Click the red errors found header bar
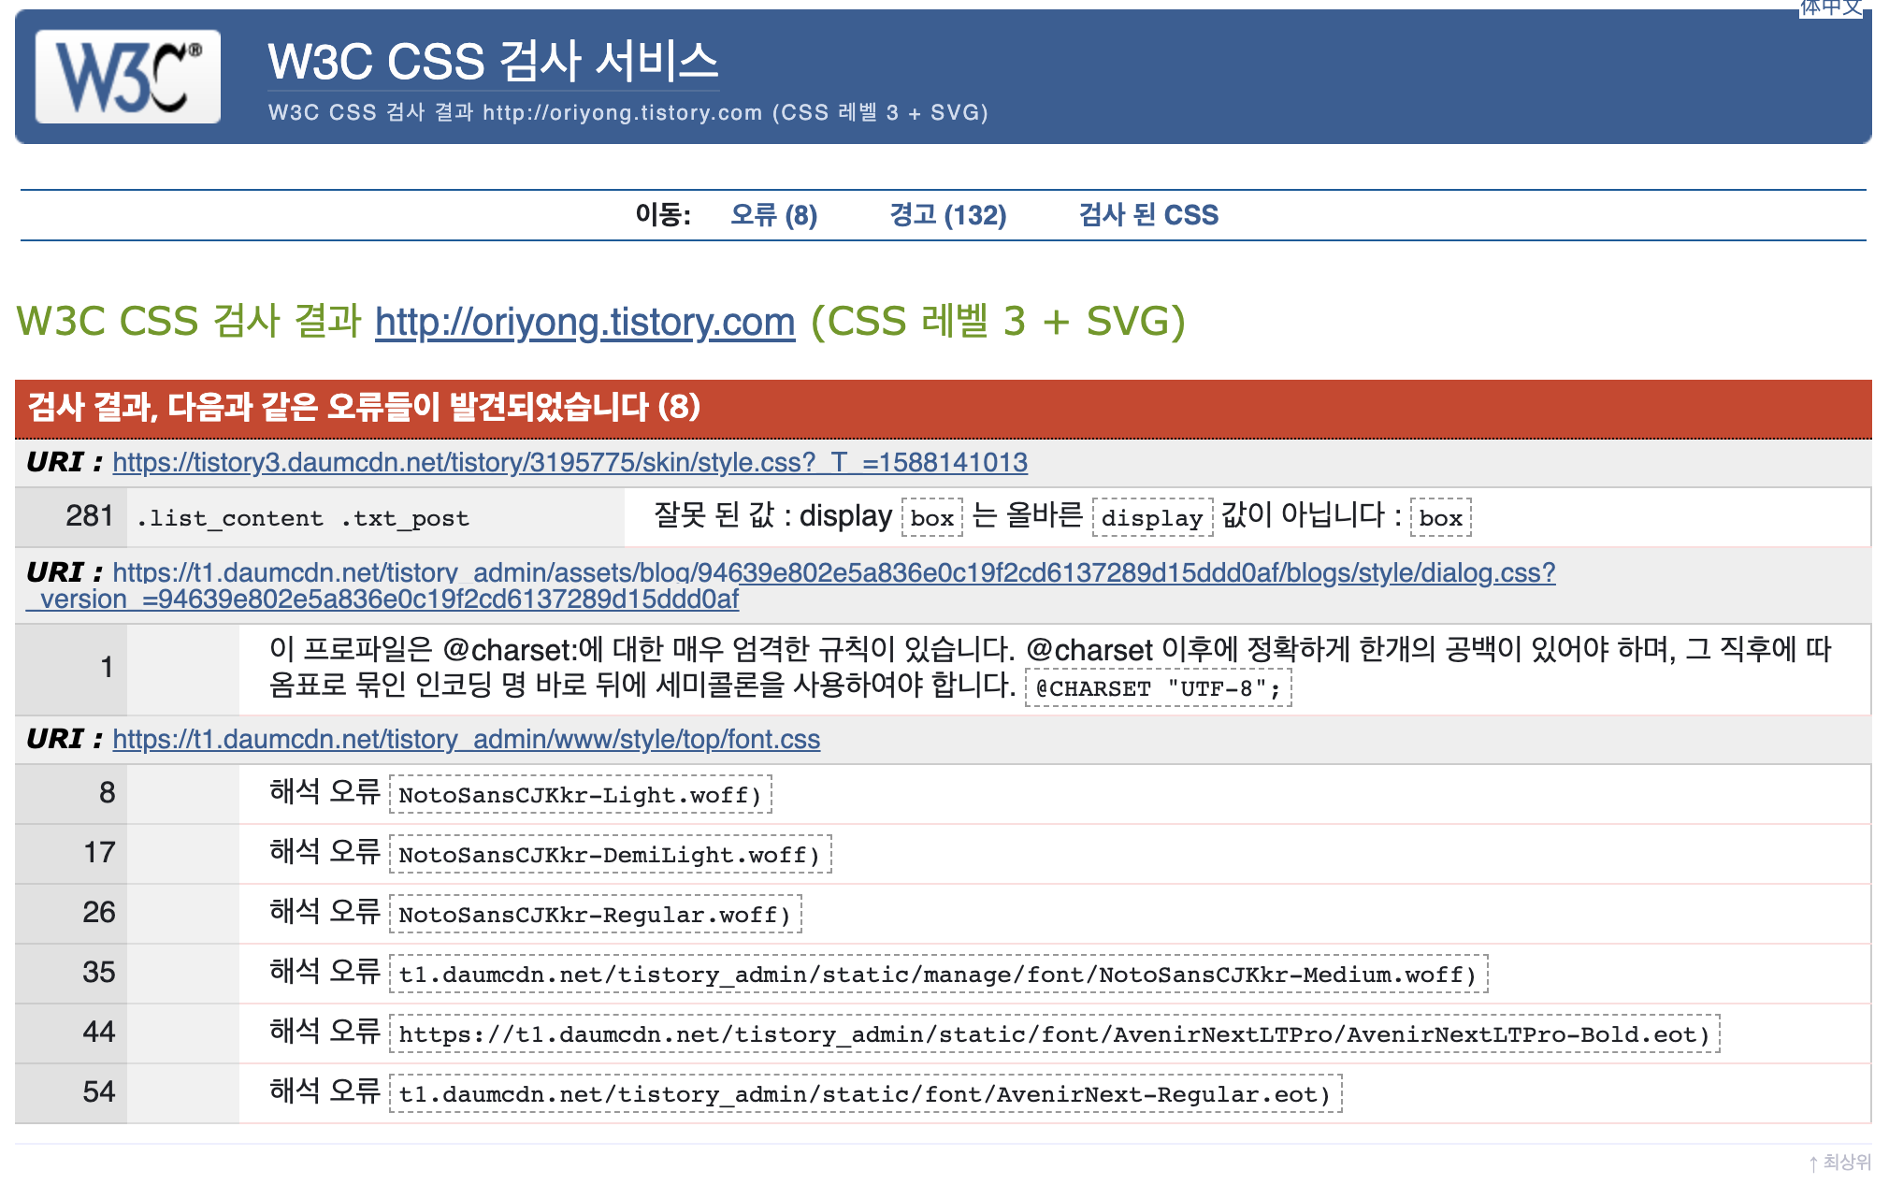1889x1199 pixels. tap(943, 408)
